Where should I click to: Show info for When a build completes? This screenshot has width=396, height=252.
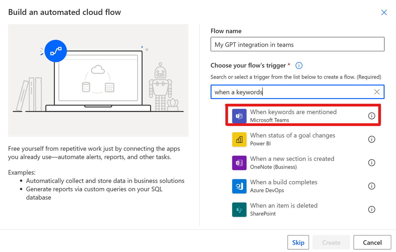click(372, 186)
